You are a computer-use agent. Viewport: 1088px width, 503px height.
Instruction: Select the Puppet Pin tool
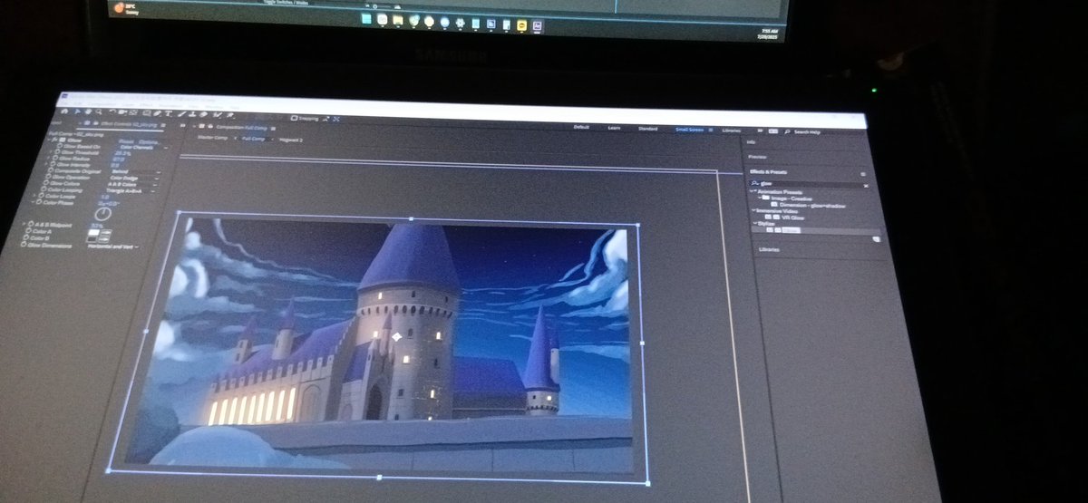[229, 115]
